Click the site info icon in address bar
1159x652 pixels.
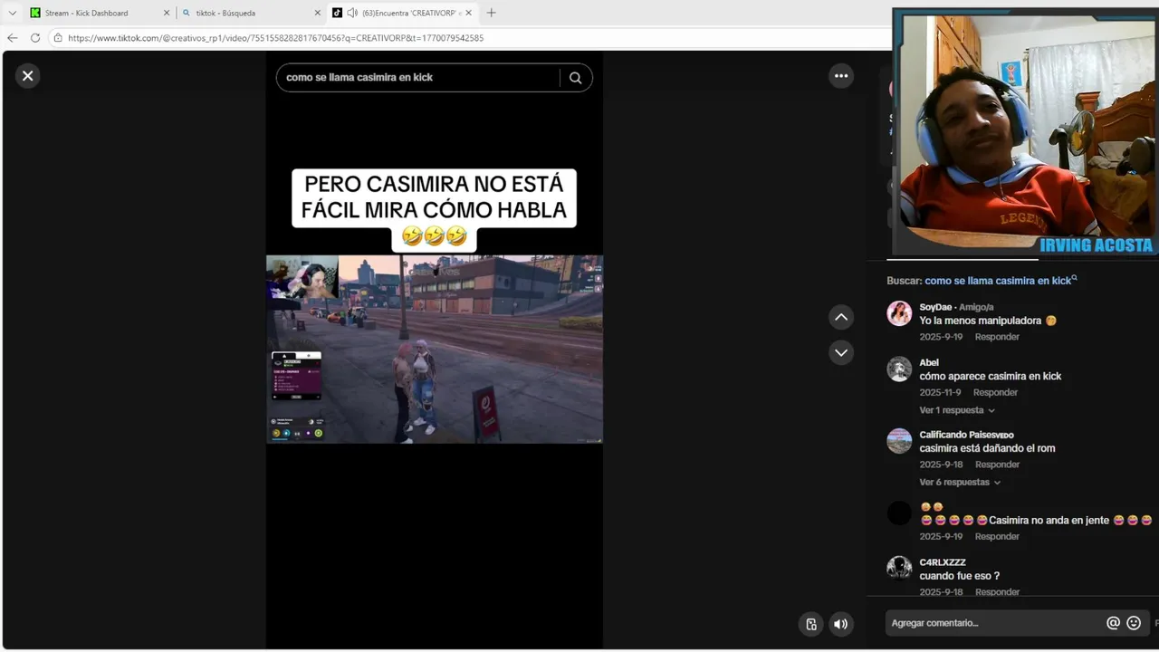click(58, 38)
